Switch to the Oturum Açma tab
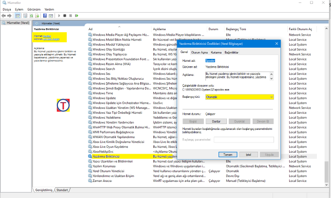Screen dimensions: 331x198 coord(199,52)
